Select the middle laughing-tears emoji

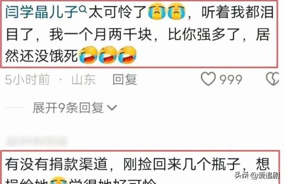(x=108, y=55)
